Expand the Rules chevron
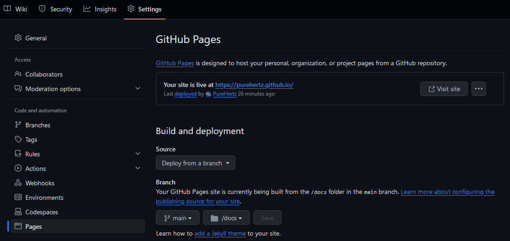 pos(138,154)
